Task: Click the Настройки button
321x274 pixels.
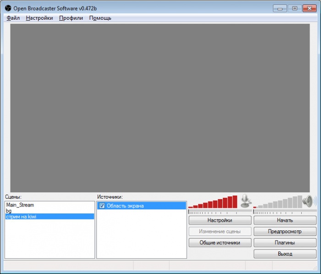Action: coord(220,220)
